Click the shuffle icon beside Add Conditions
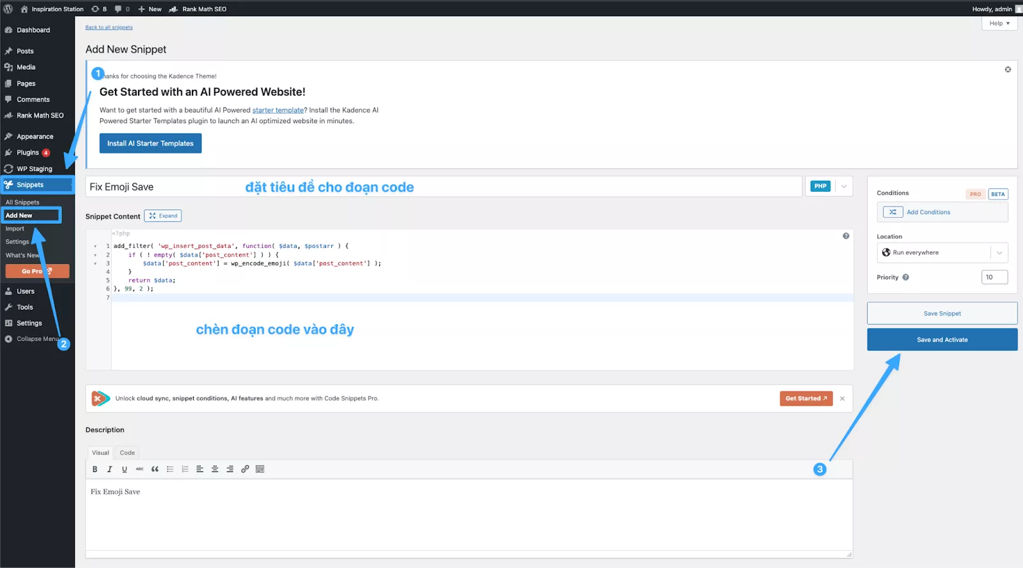1023x568 pixels. [893, 212]
